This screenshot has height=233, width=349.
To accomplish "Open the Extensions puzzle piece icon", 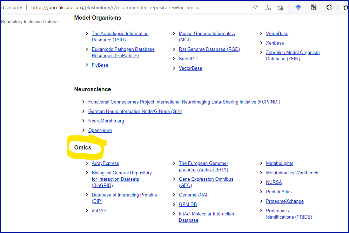I will pyautogui.click(x=329, y=7).
